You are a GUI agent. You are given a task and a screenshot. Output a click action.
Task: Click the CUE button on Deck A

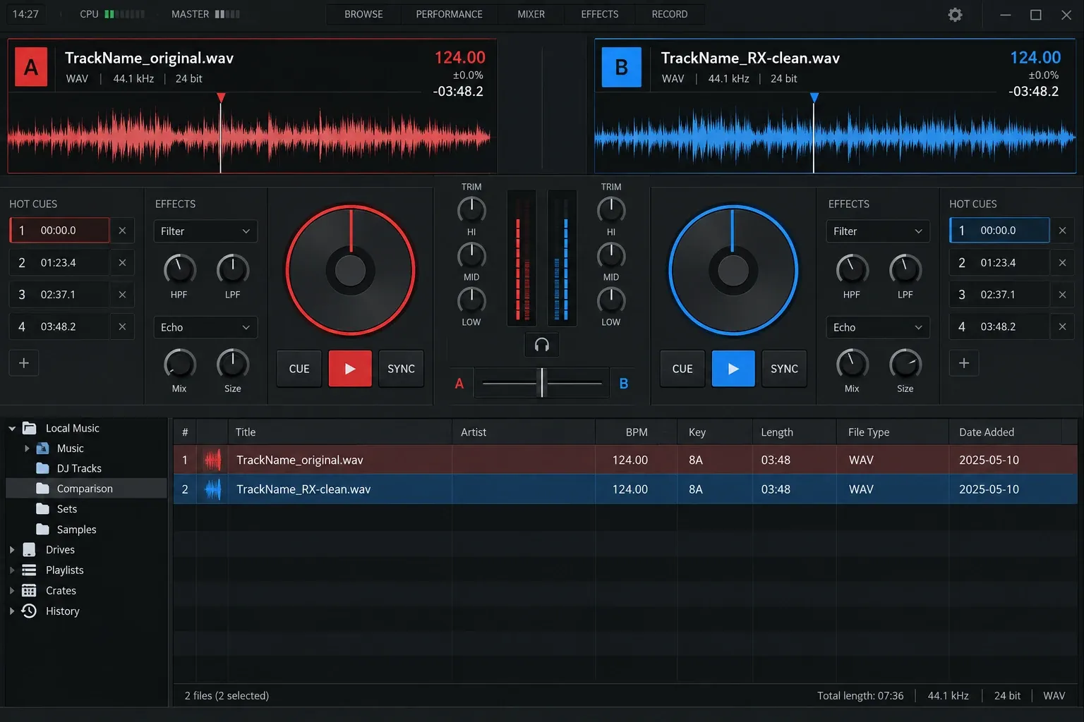point(299,369)
